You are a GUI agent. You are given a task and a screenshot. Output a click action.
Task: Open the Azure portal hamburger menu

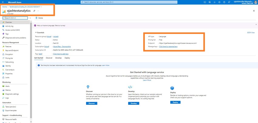pyautogui.click(x=3, y=2)
